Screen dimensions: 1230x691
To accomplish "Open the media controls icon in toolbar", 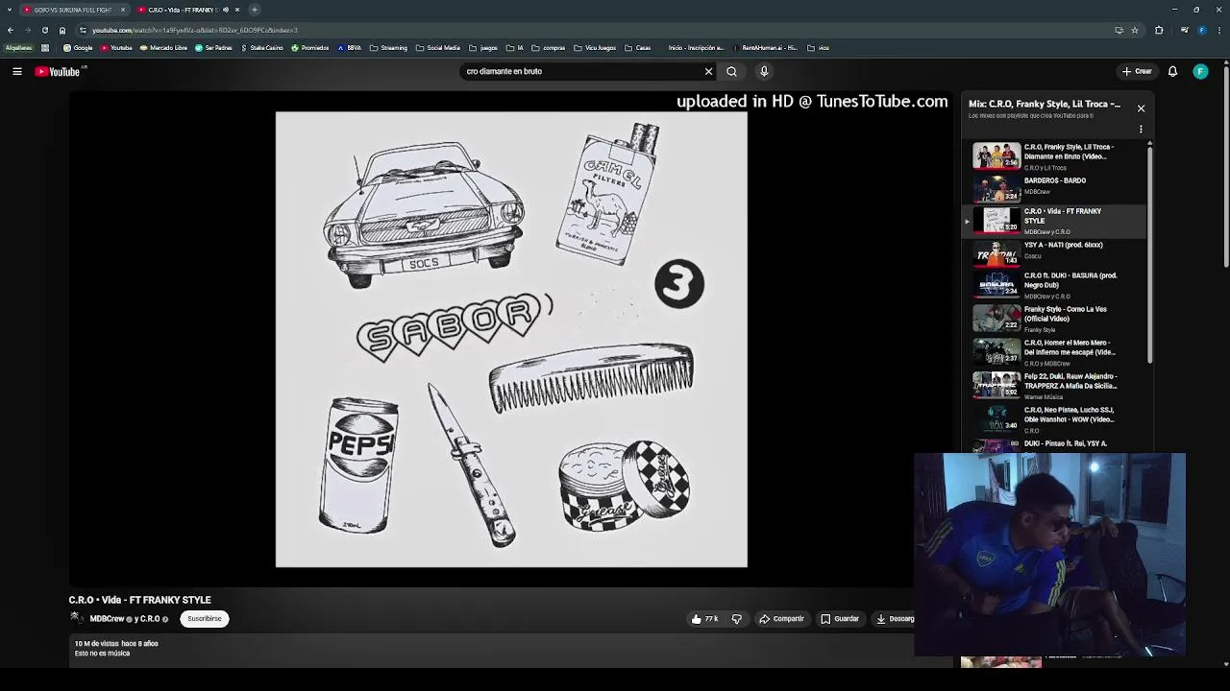I will 1184,30.
